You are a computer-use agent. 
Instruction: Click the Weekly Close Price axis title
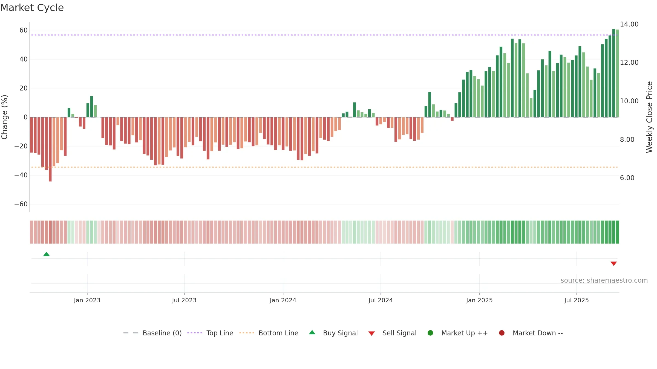point(649,117)
